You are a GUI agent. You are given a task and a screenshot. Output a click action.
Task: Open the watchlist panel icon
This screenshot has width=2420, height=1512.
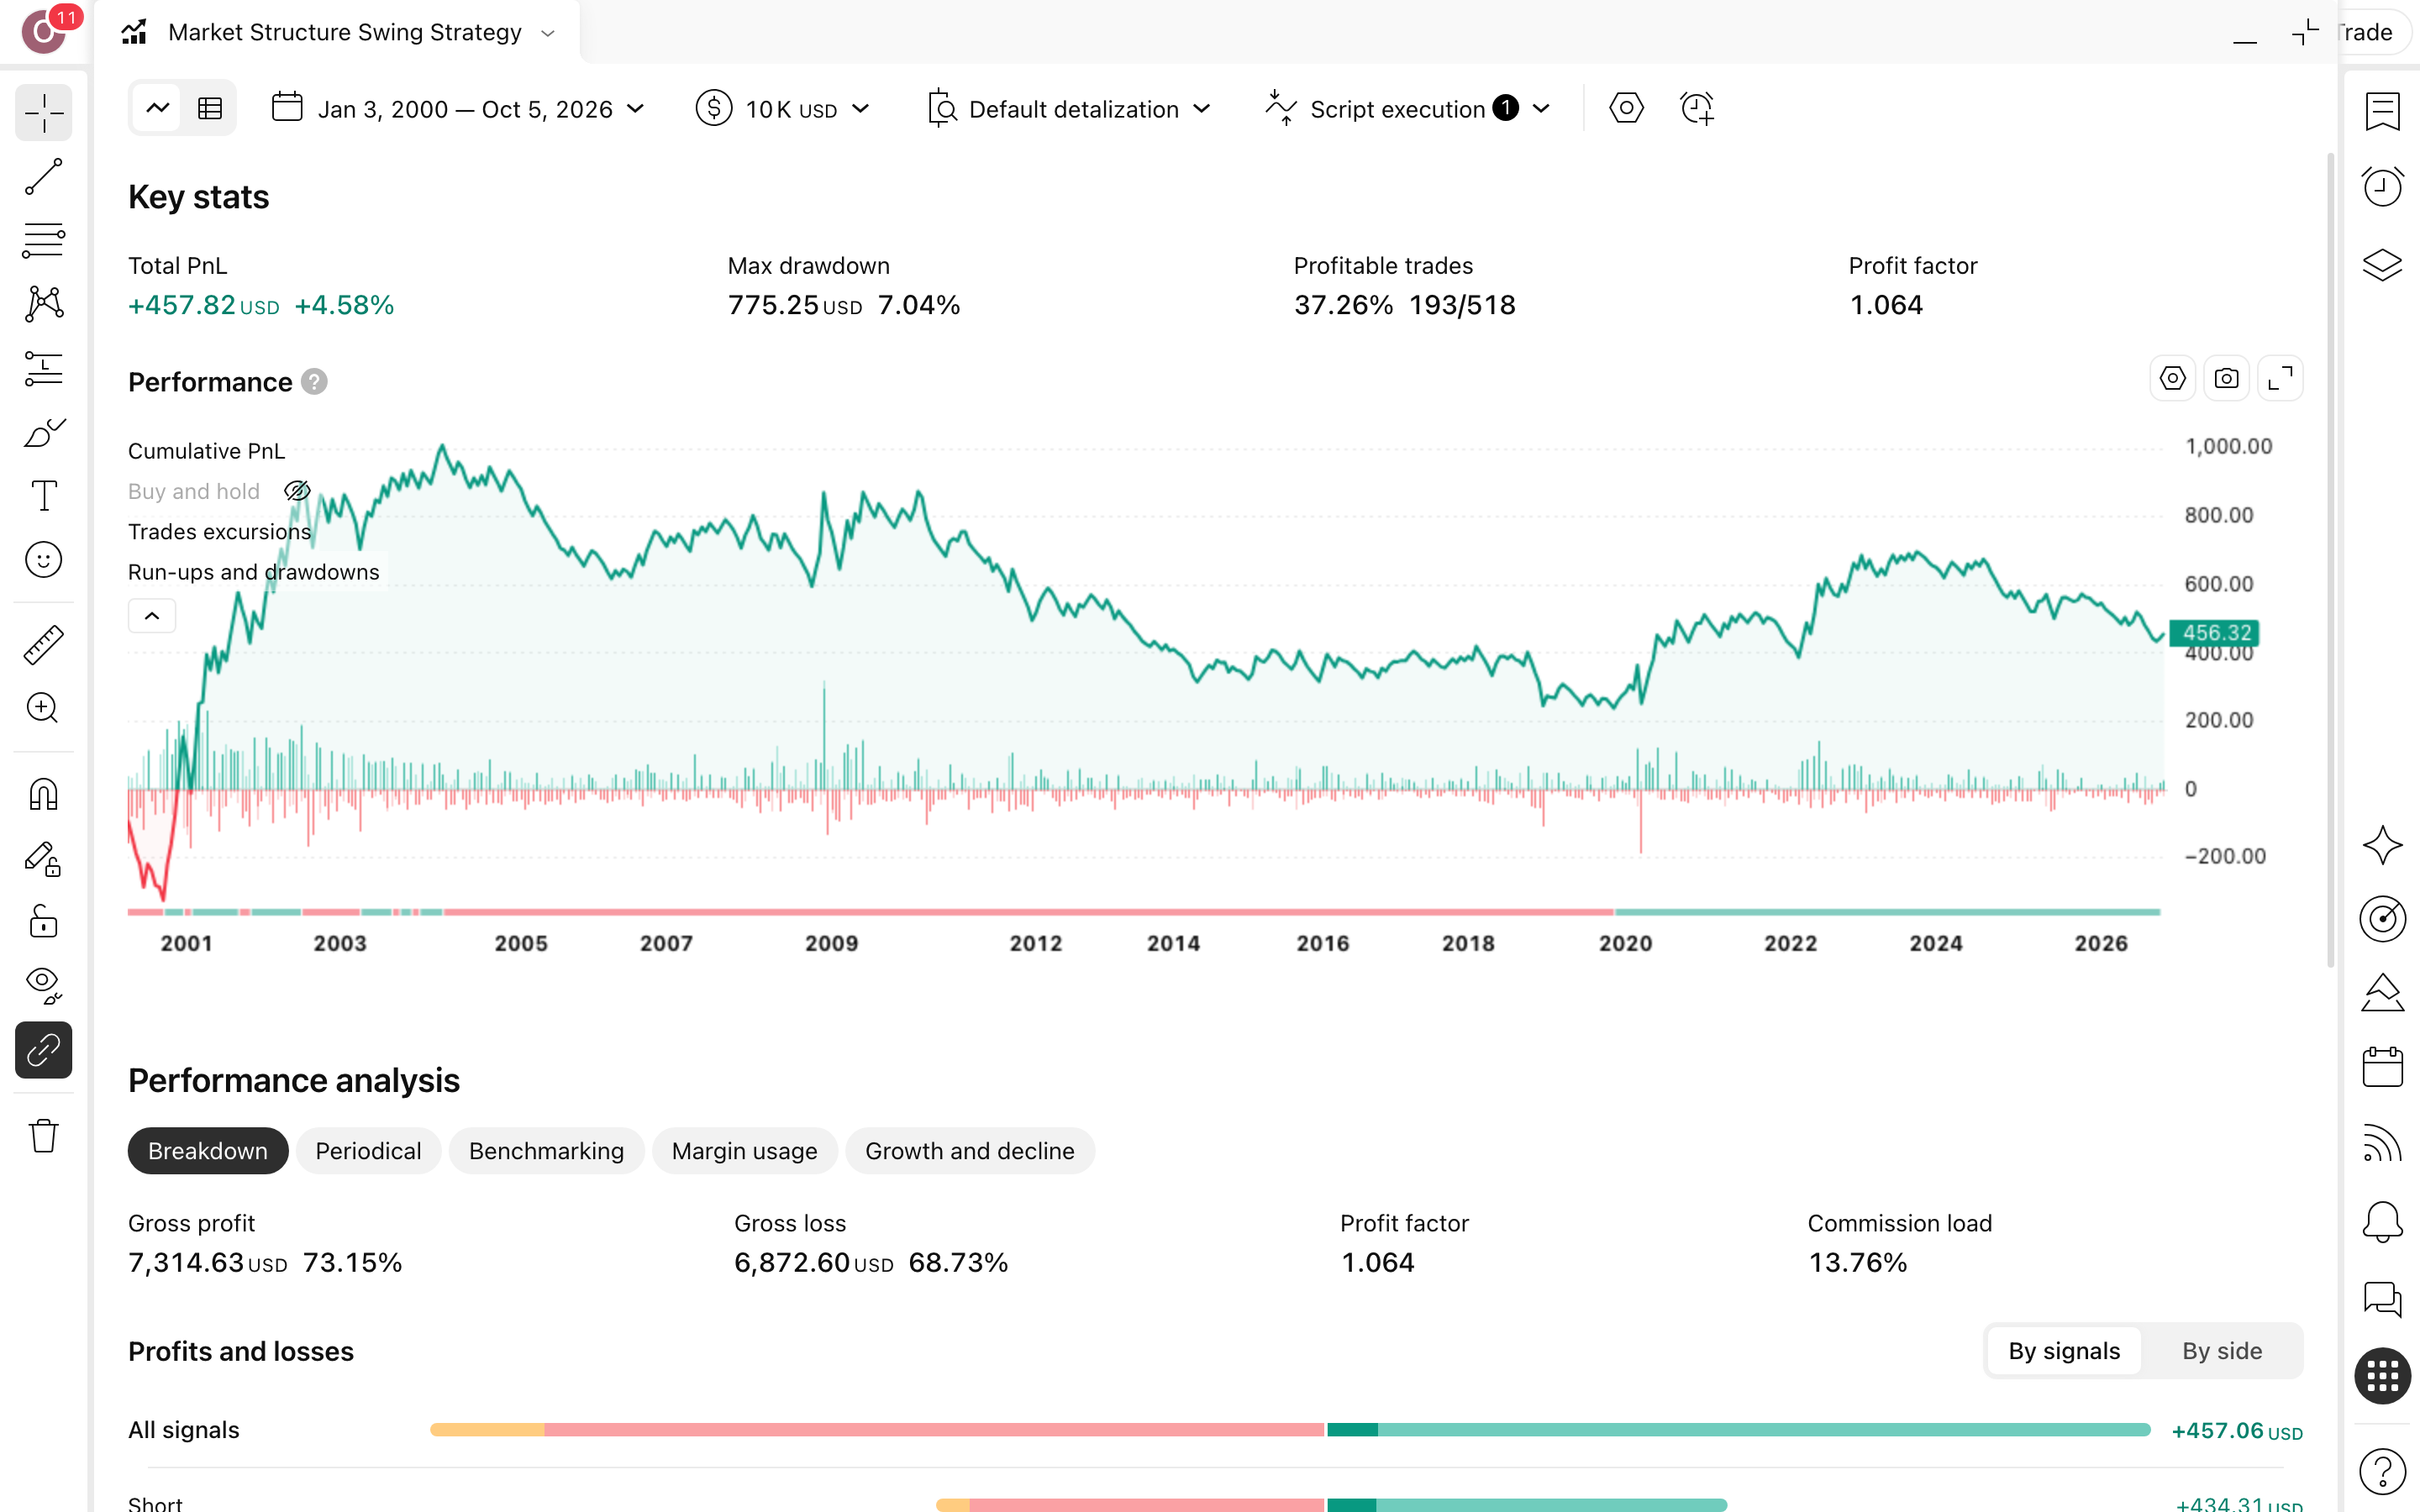[2382, 112]
